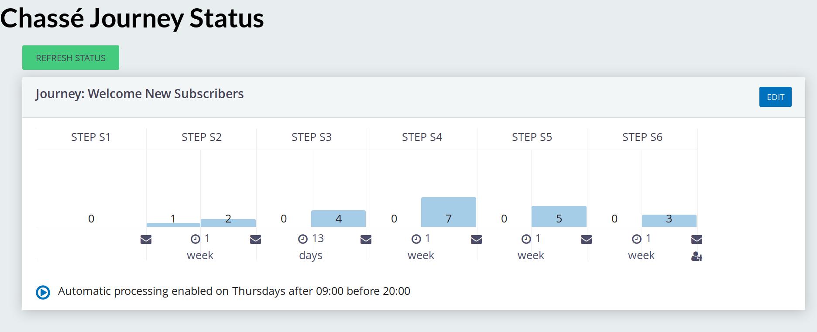Viewport: 817px width, 332px height.
Task: Click the clock icon under Step S2
Action: coord(196,239)
